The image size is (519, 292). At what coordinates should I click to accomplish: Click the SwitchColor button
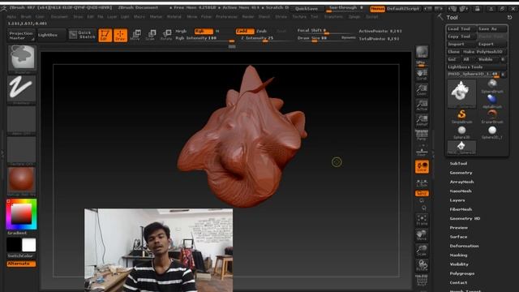click(x=20, y=256)
